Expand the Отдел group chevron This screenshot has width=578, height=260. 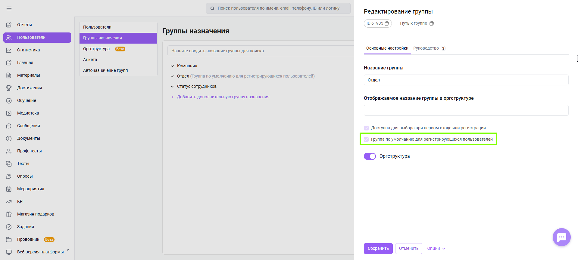(x=172, y=76)
